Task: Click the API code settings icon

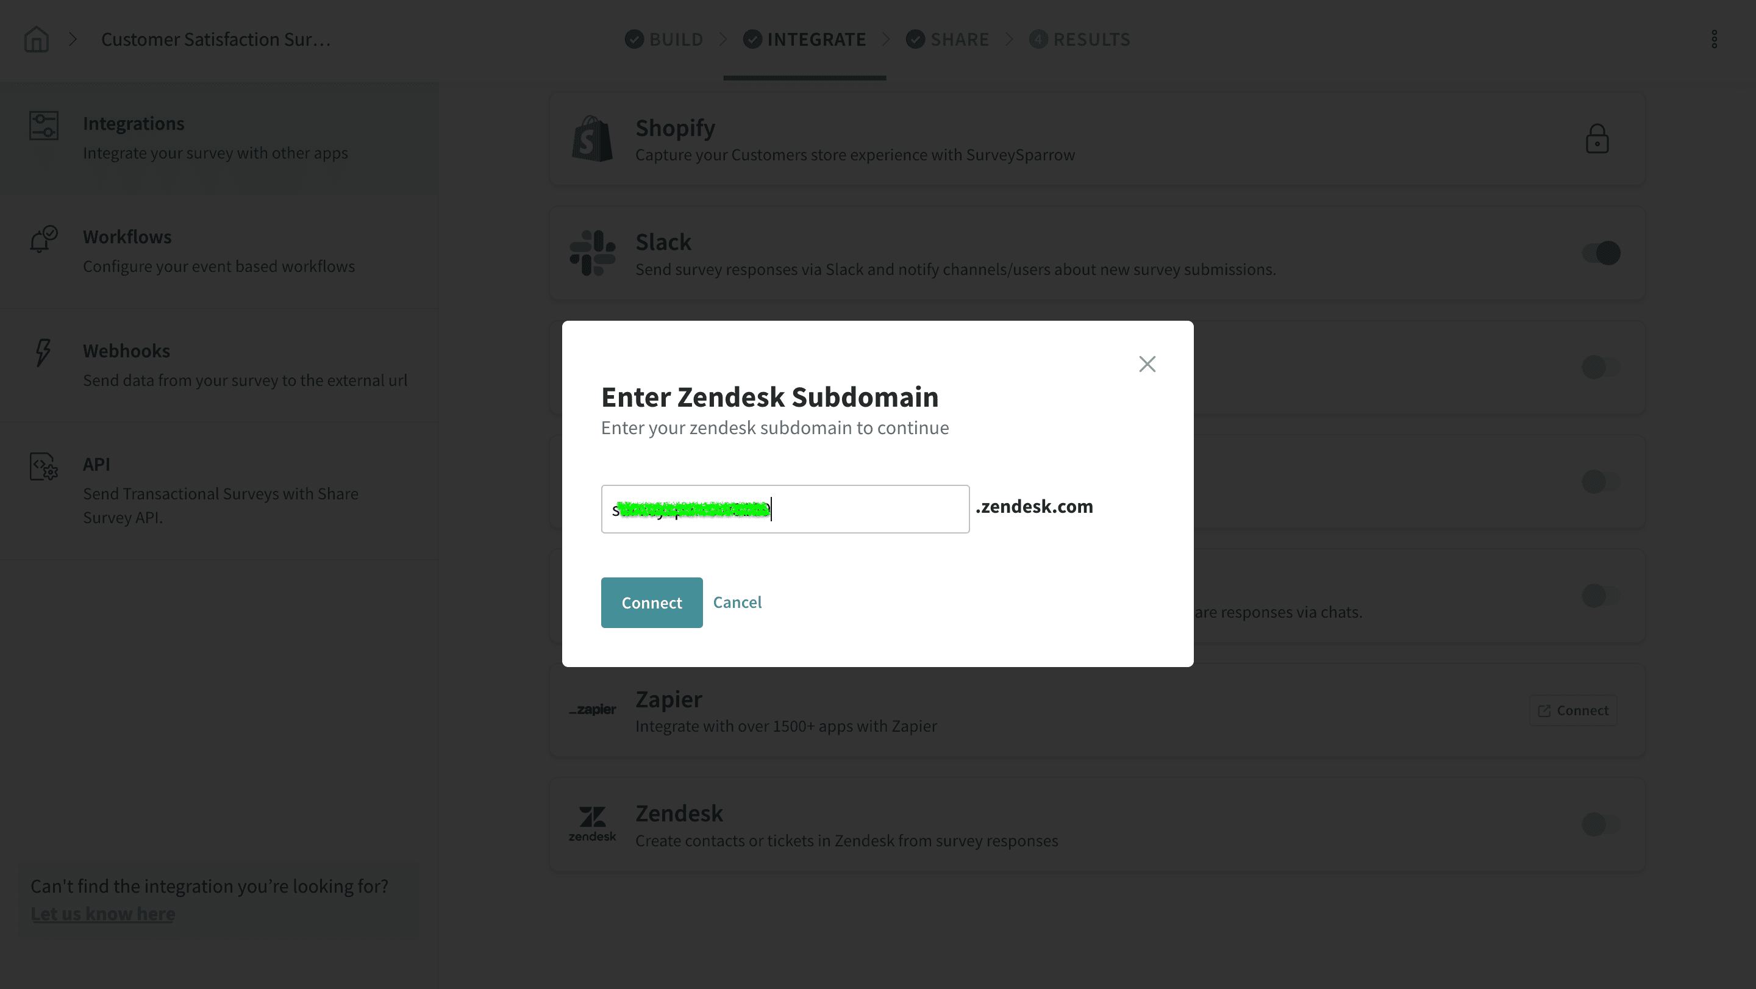Action: pyautogui.click(x=44, y=467)
